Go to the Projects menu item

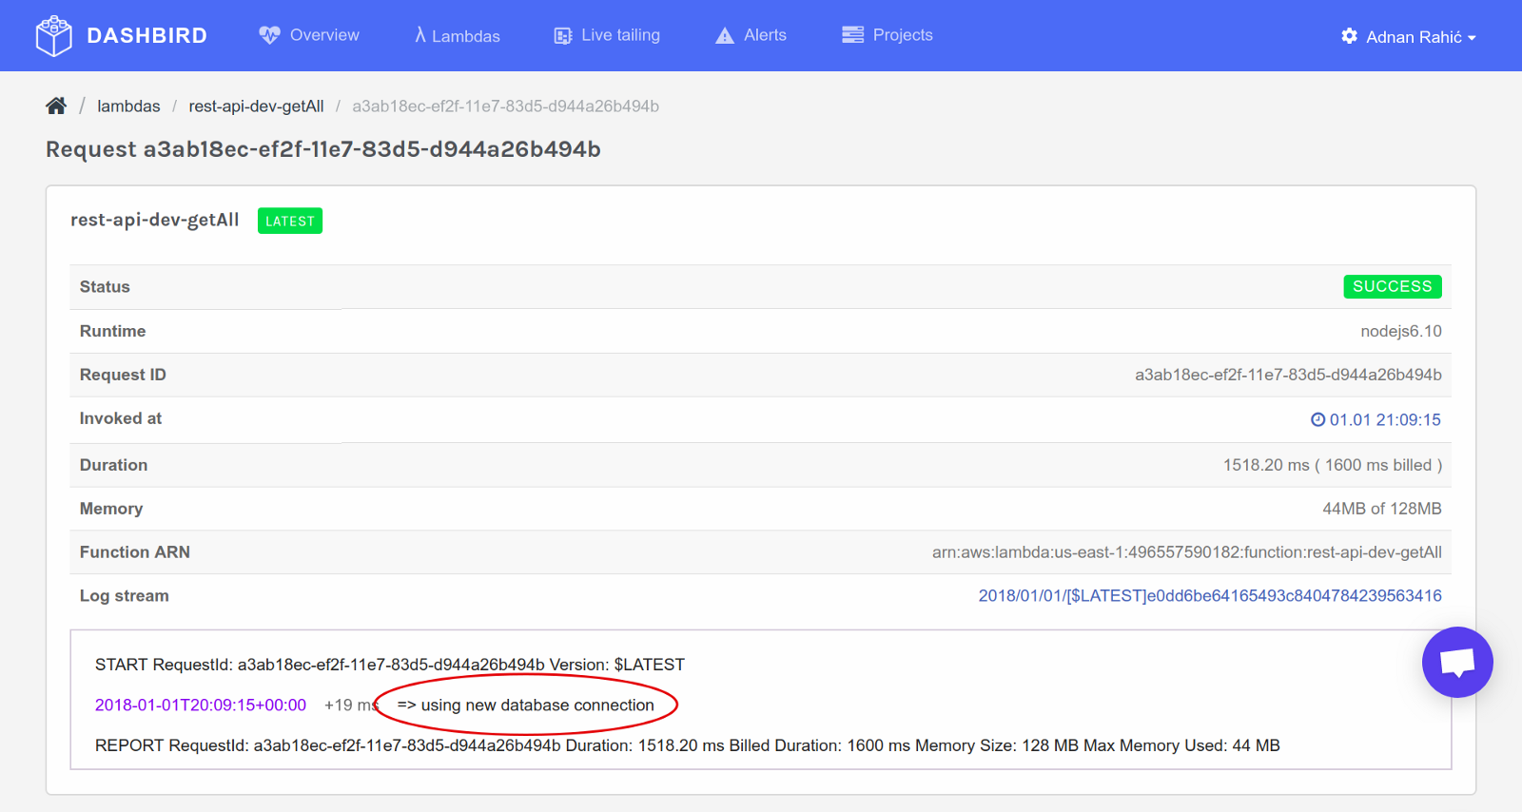point(903,35)
